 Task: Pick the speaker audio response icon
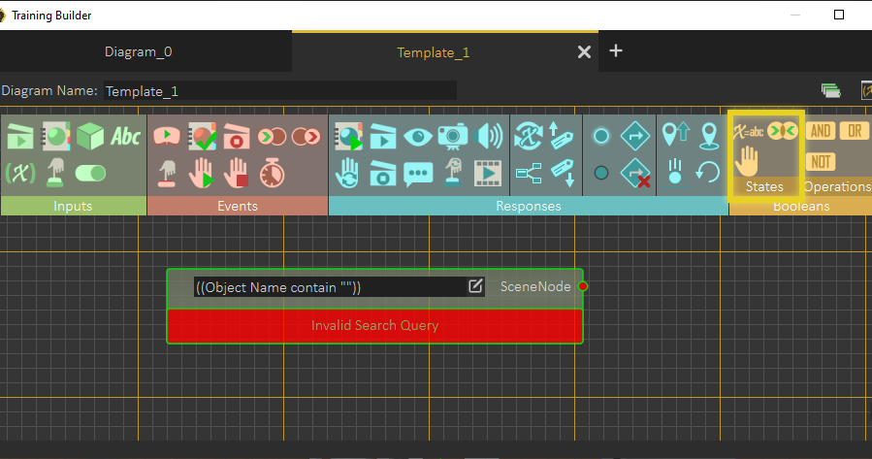click(x=490, y=137)
